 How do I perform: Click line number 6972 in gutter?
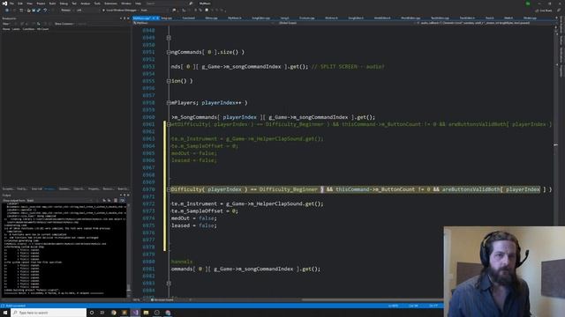tap(148, 203)
